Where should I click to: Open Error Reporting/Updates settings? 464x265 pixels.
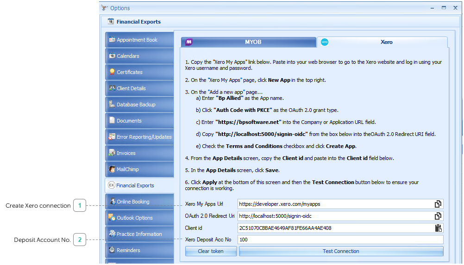(139, 137)
